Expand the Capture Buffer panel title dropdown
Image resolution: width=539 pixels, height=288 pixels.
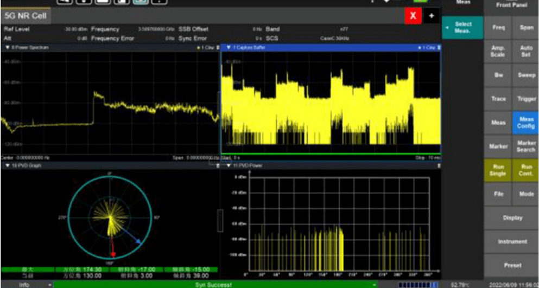tap(229, 48)
